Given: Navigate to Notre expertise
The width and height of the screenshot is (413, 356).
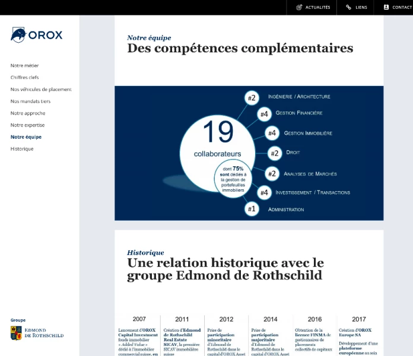Looking at the screenshot, I should tap(27, 125).
